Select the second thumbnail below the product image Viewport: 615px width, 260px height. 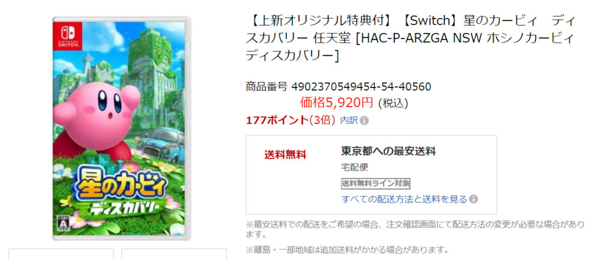tap(174, 254)
